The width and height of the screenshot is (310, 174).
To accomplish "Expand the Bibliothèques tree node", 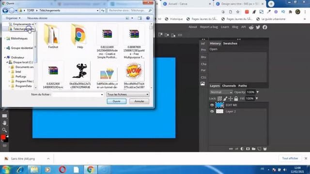I will point(5,39).
